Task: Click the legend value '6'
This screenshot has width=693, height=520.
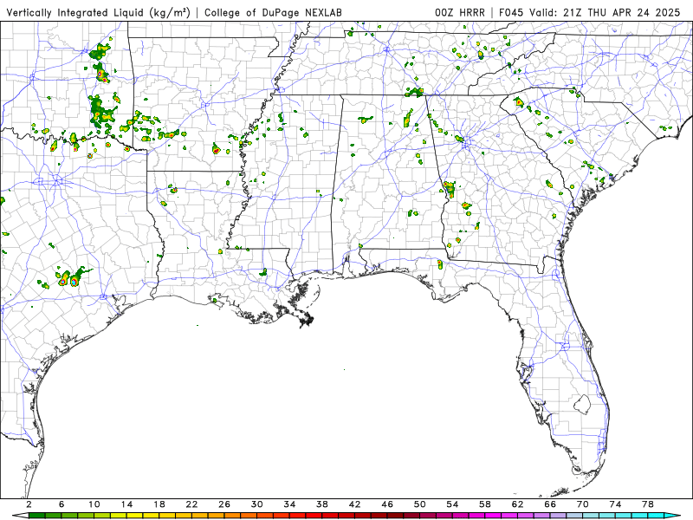Action: pyautogui.click(x=62, y=504)
